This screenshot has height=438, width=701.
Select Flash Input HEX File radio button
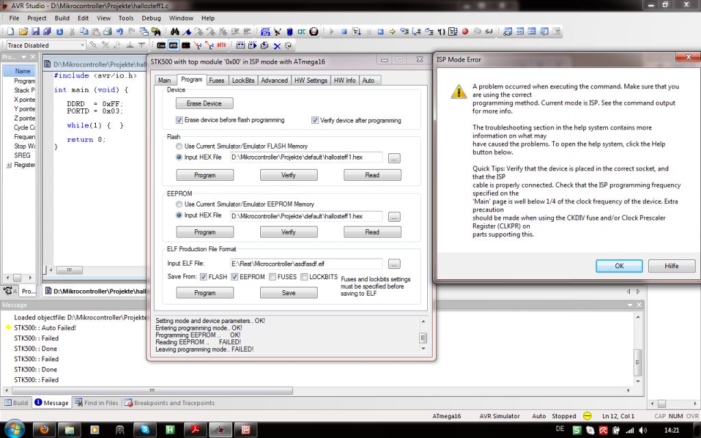[179, 157]
